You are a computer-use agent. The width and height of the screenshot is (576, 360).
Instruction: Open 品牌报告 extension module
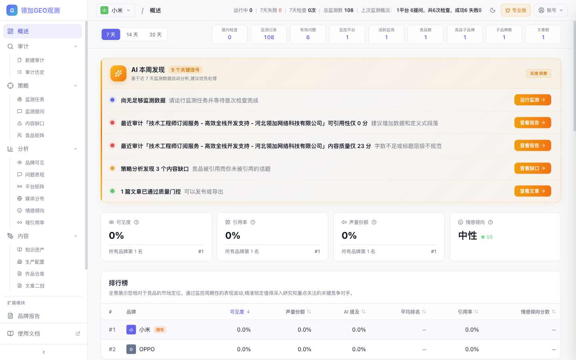click(x=43, y=316)
